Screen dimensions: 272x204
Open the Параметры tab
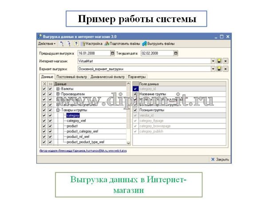pos(137,77)
